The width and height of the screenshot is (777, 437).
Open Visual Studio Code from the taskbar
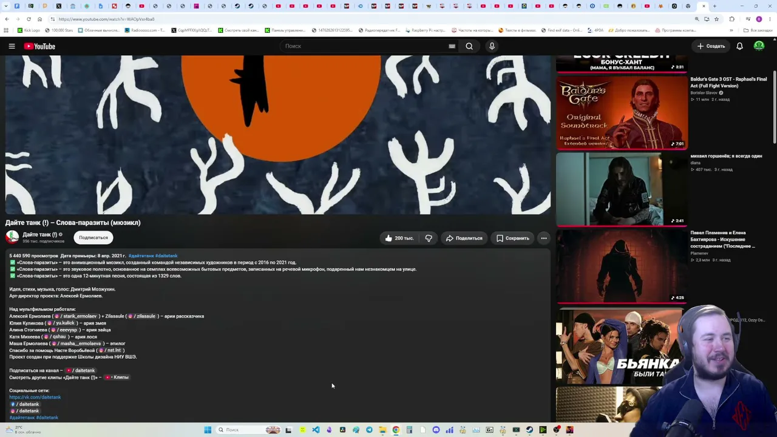pyautogui.click(x=316, y=430)
